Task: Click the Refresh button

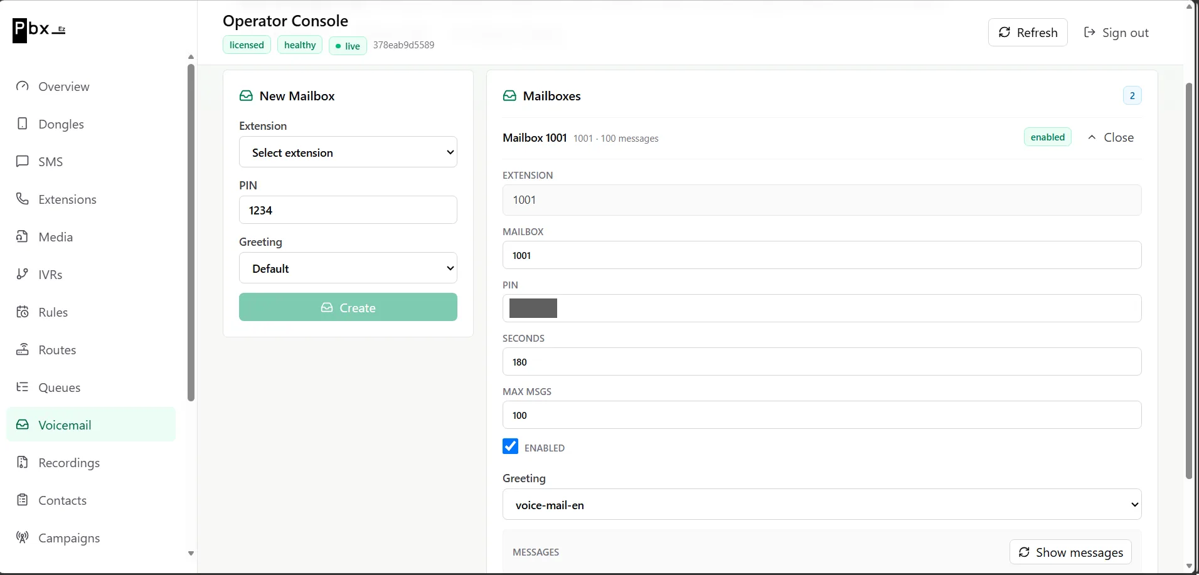Action: click(1028, 33)
